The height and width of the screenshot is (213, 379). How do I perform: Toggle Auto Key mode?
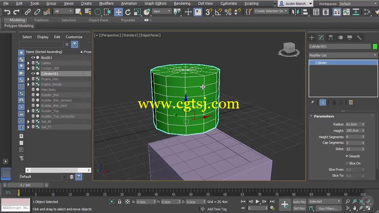click(299, 202)
